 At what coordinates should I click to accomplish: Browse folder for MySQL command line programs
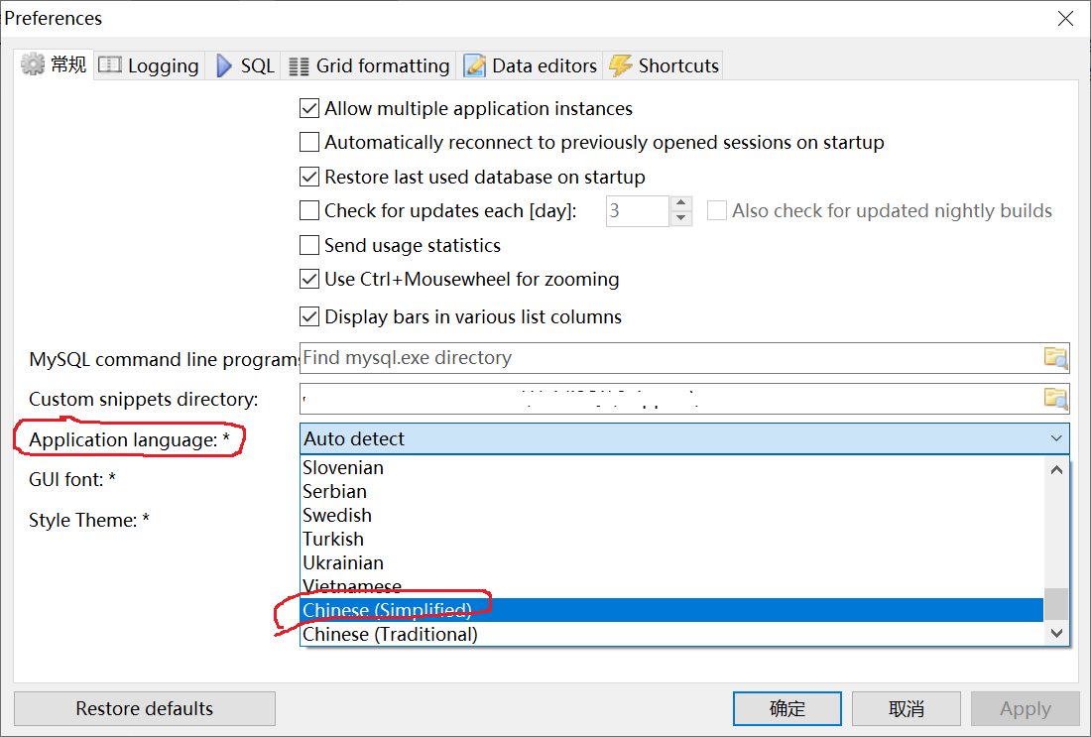[1055, 358]
